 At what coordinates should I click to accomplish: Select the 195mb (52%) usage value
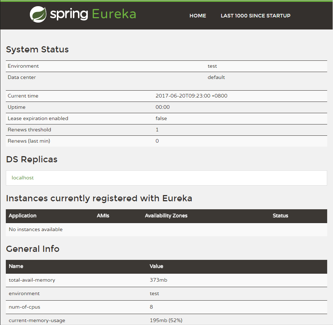166,320
